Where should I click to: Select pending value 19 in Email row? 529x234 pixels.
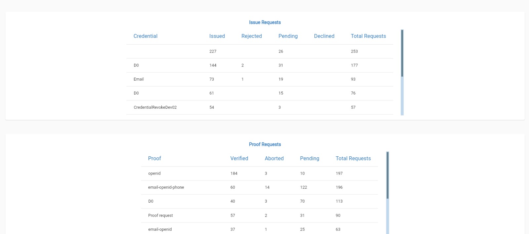pyautogui.click(x=281, y=79)
